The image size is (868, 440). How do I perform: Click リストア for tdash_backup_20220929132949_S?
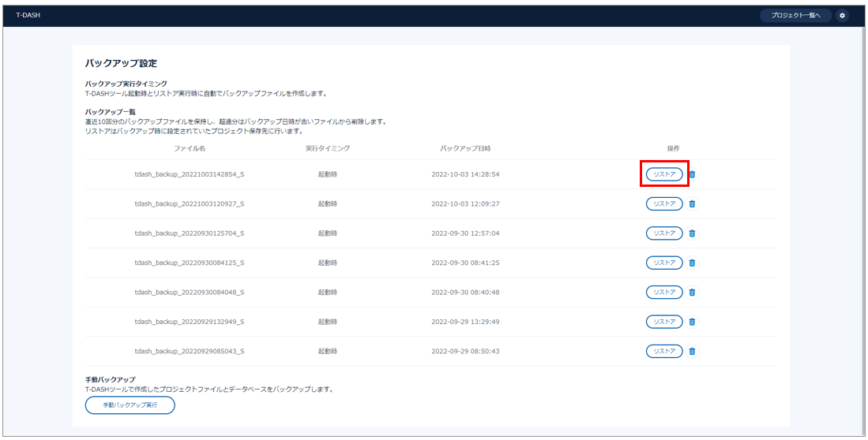(x=664, y=322)
